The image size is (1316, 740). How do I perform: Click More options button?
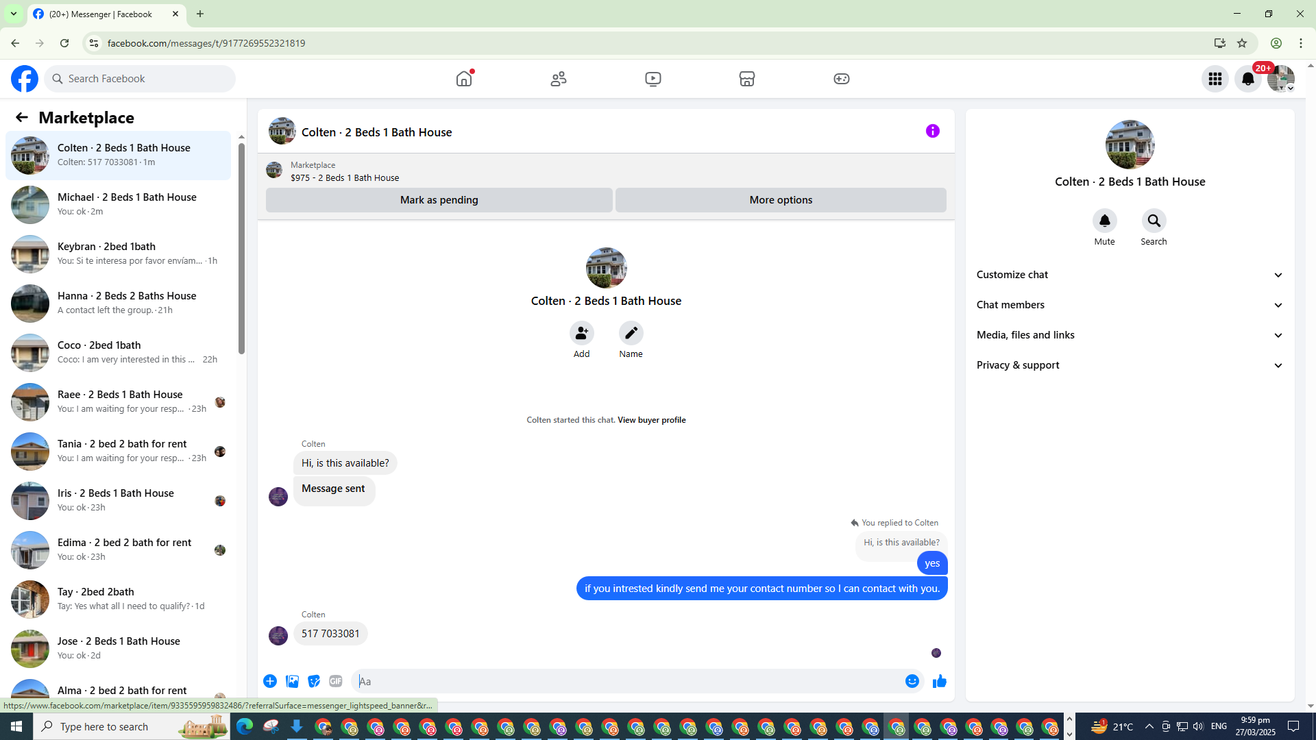click(x=781, y=200)
